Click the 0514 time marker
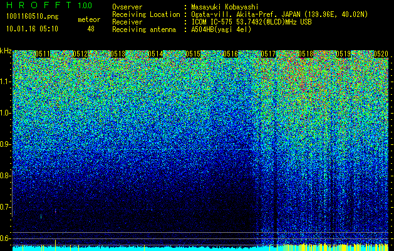Screen dimensions: 394x251 pos(155,54)
